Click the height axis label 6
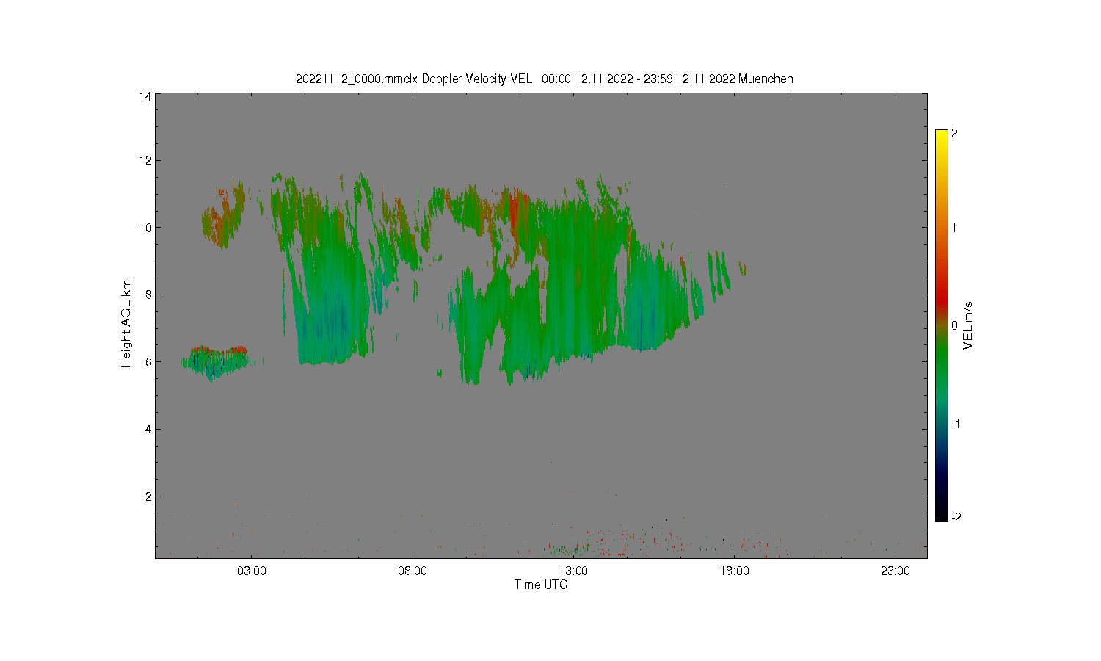 pyautogui.click(x=149, y=362)
